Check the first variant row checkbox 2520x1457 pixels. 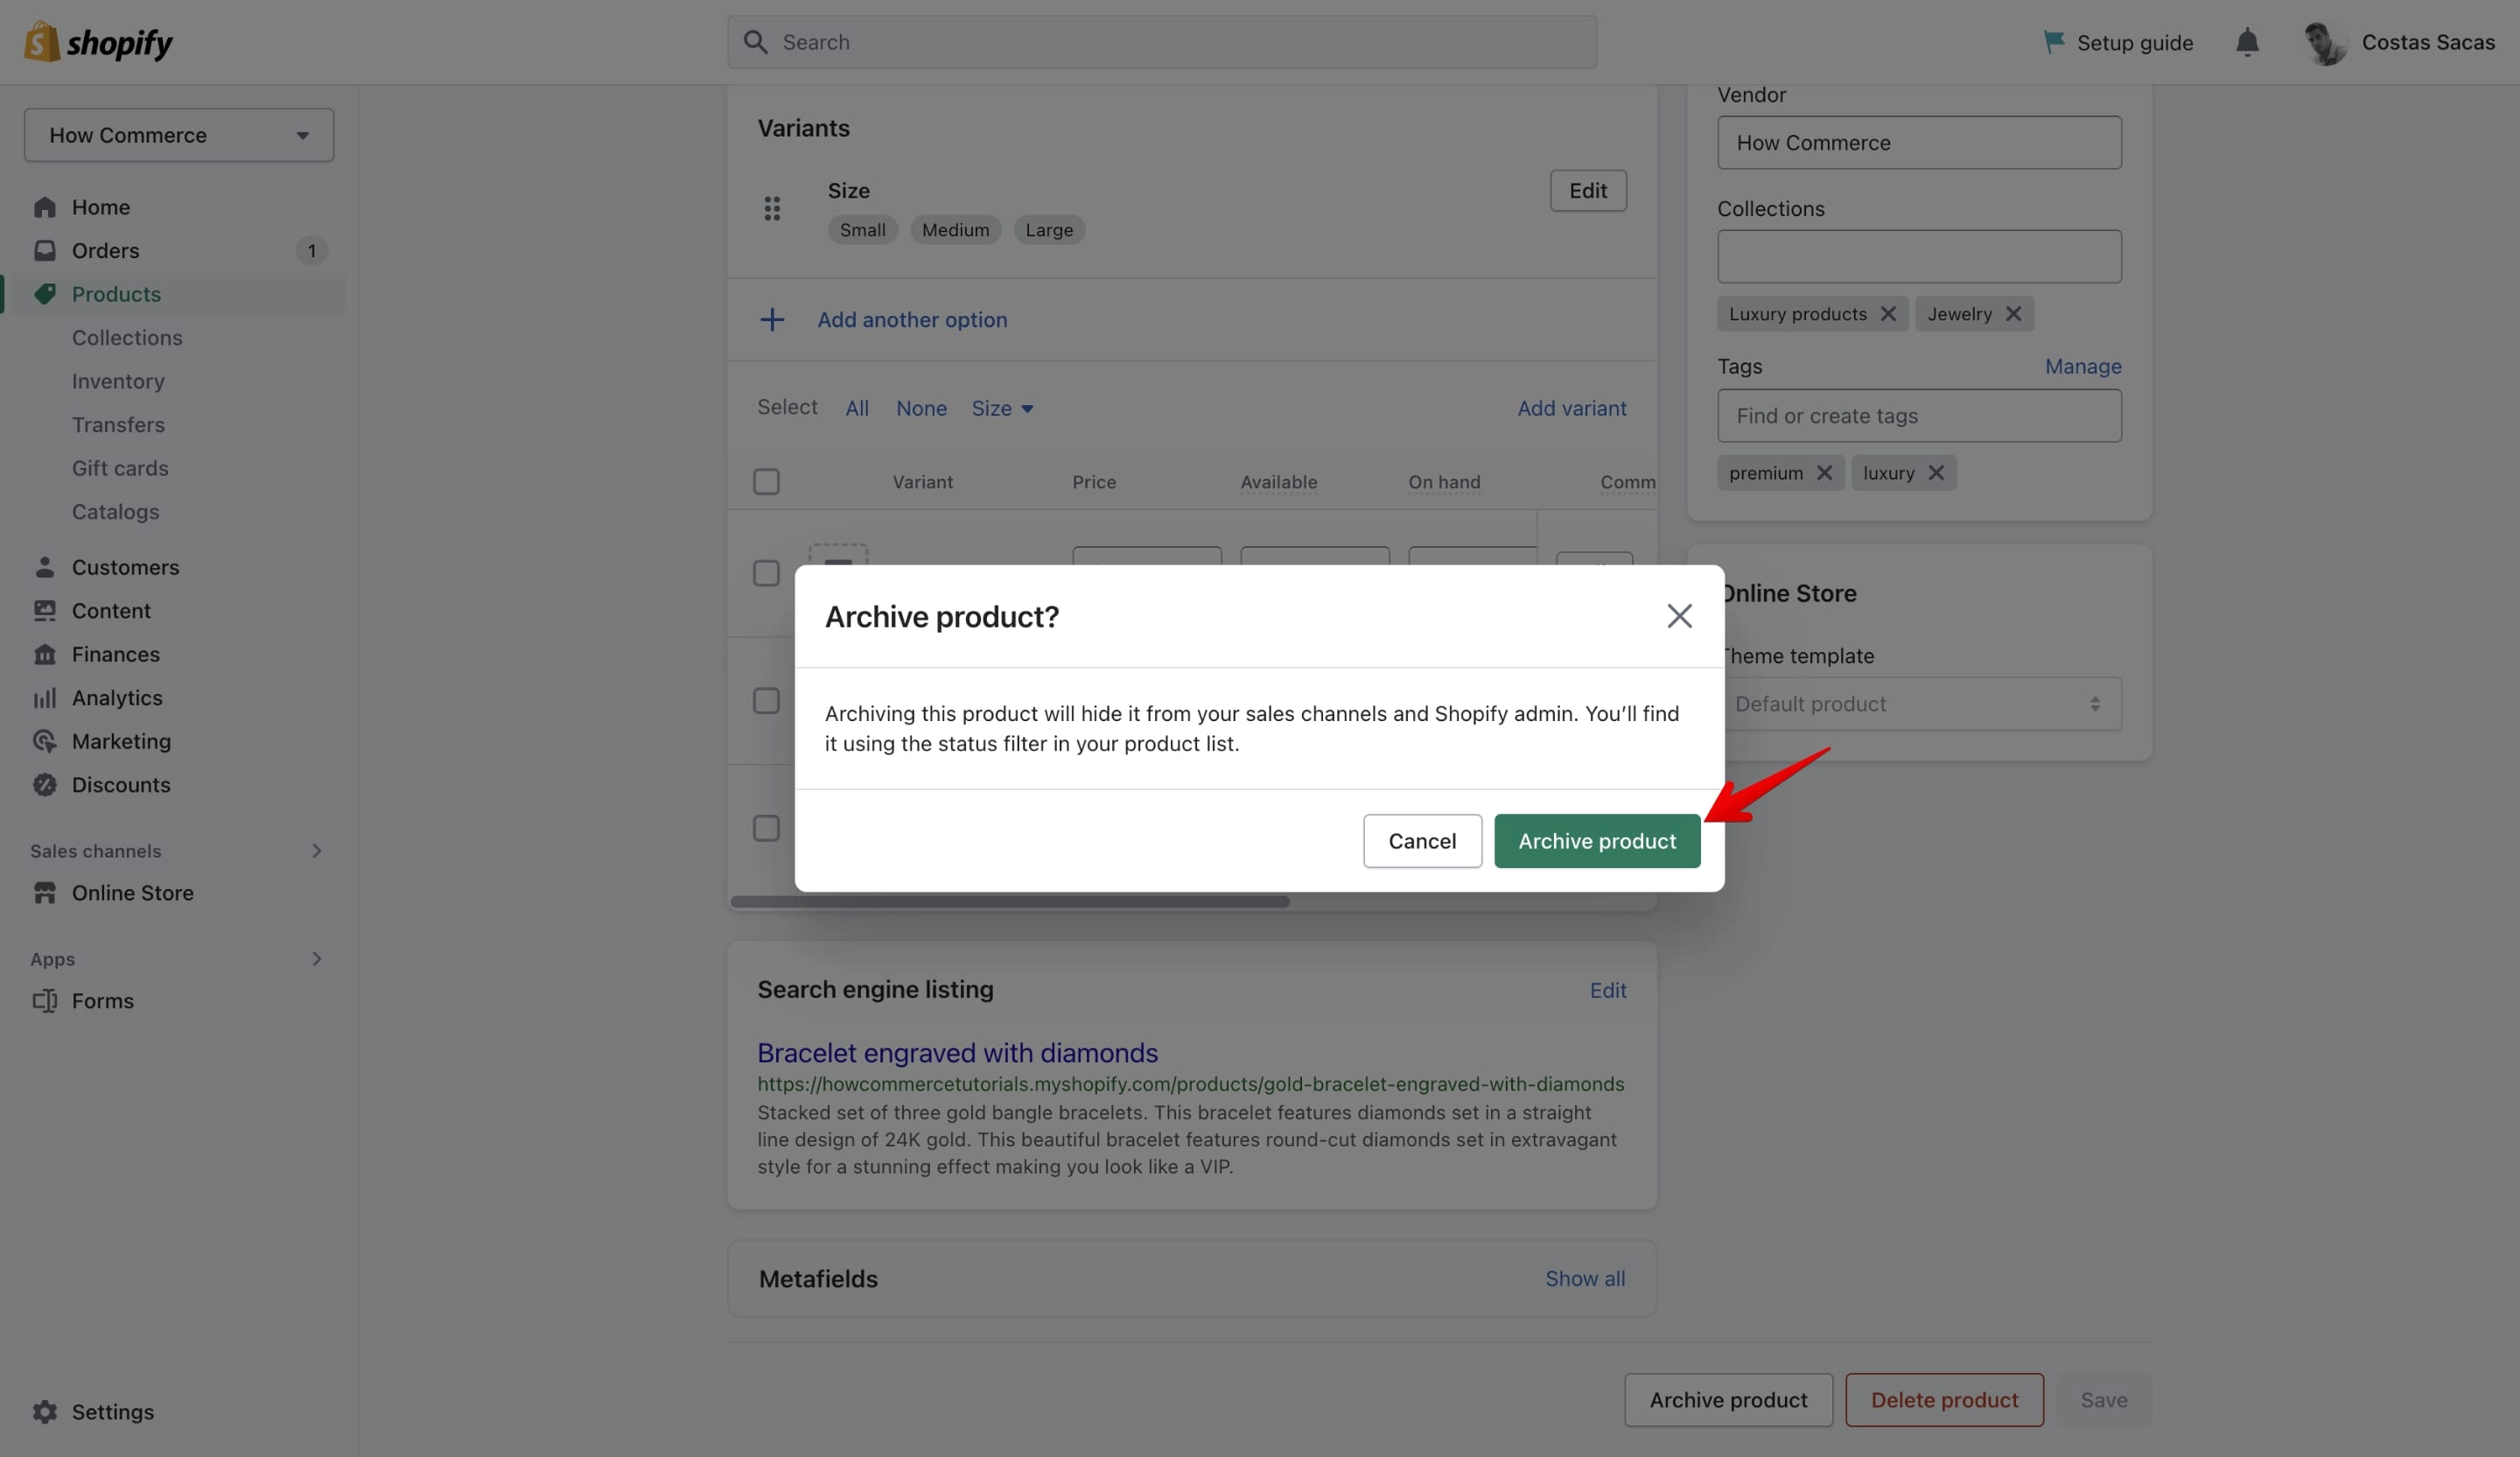(766, 573)
